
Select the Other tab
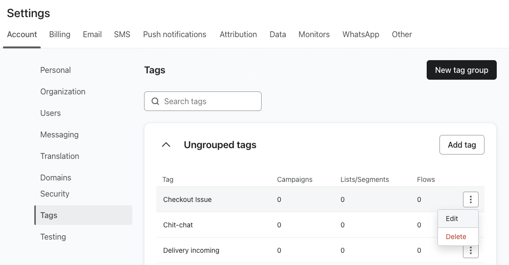pyautogui.click(x=402, y=34)
